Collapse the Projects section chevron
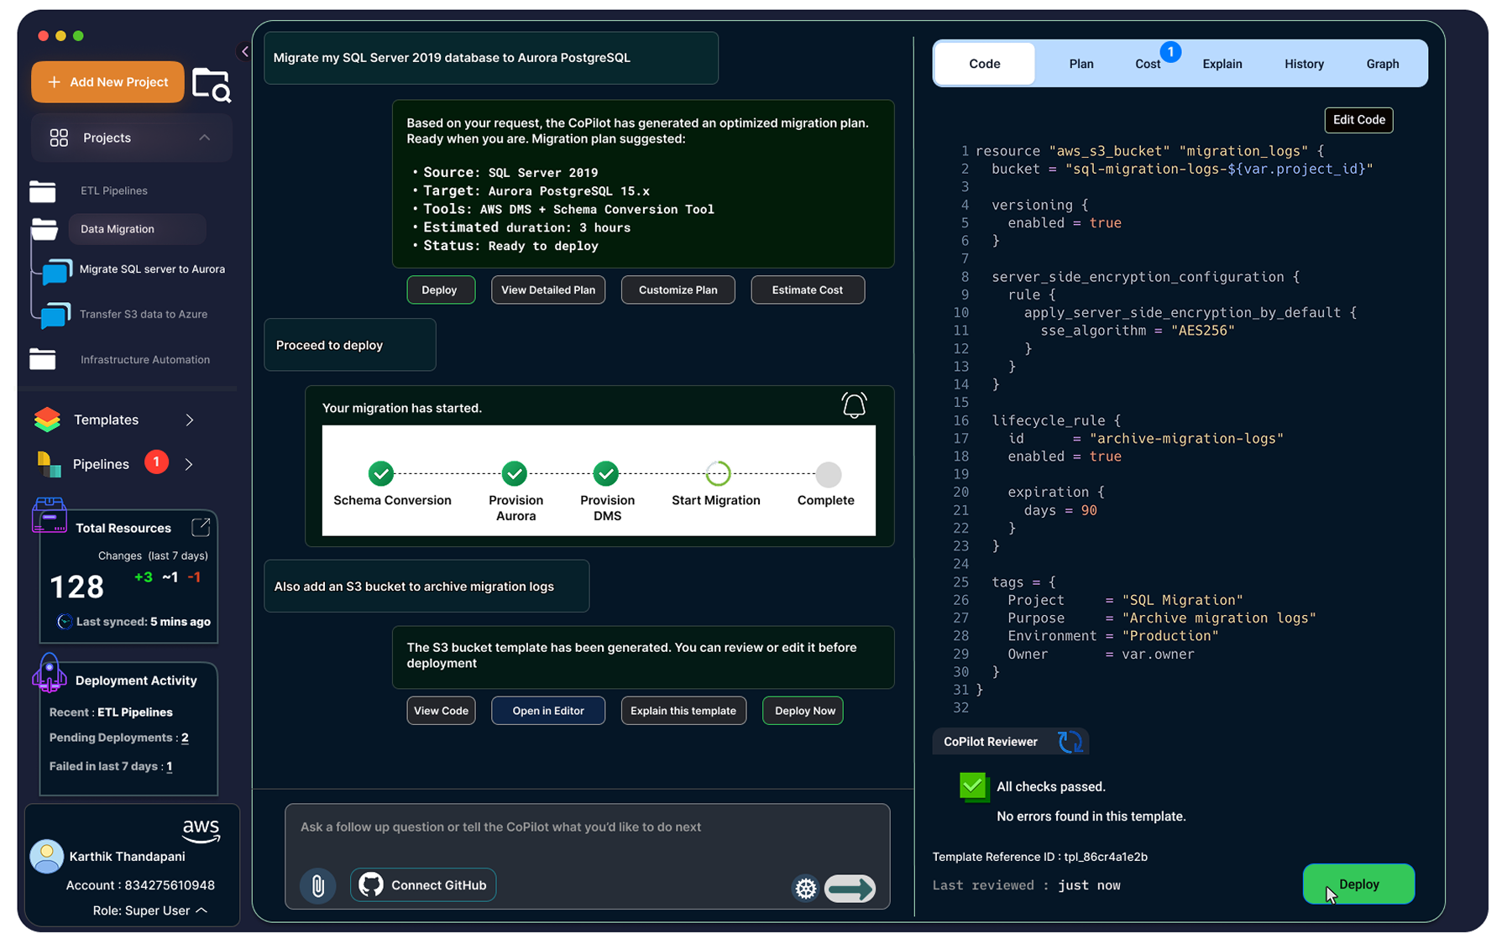The image size is (1507, 944). (x=204, y=138)
